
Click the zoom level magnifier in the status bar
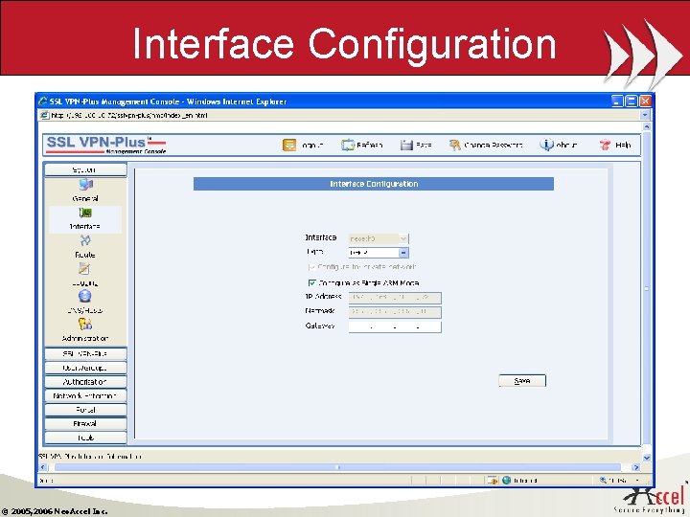[604, 480]
